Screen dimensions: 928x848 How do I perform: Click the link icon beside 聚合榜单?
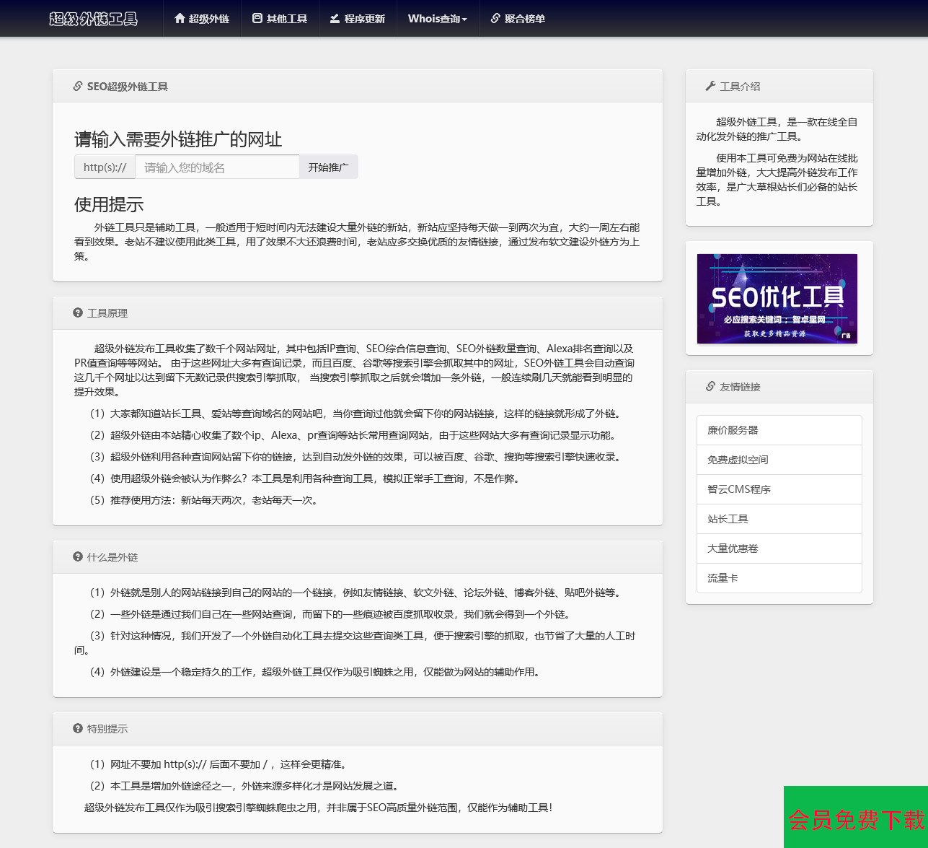pyautogui.click(x=495, y=19)
